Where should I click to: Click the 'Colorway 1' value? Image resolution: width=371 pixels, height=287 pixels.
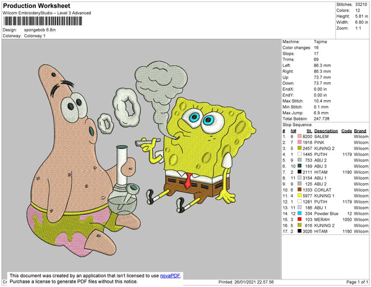click(x=35, y=36)
